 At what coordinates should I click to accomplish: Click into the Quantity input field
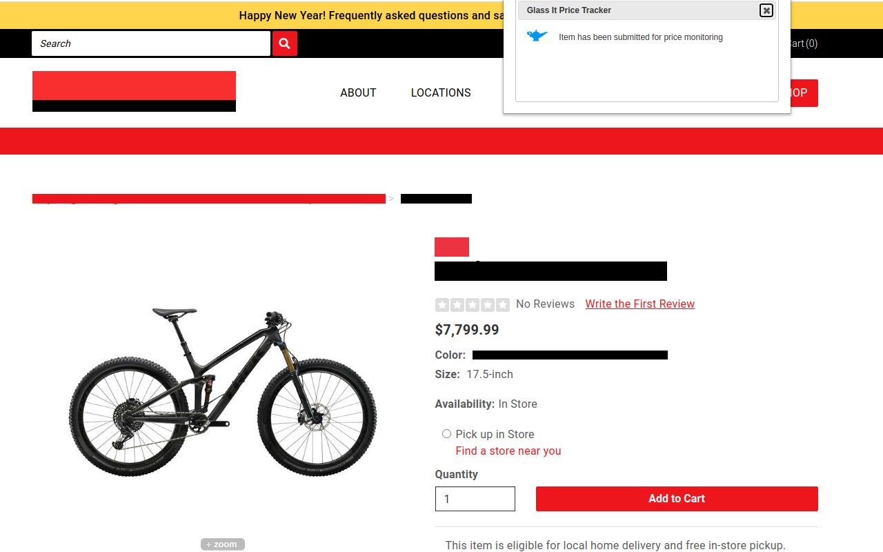[x=475, y=499]
